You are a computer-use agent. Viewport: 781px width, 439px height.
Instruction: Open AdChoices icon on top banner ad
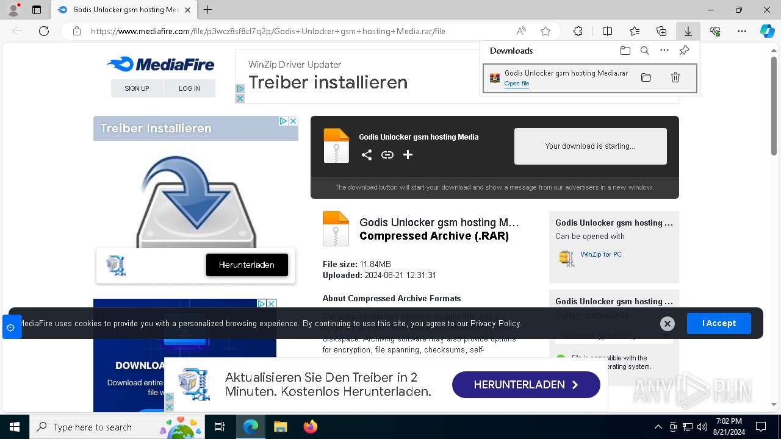[240, 89]
